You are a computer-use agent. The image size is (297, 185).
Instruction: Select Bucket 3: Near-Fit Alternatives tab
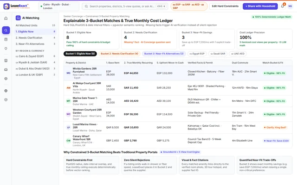pyautogui.click(x=164, y=54)
